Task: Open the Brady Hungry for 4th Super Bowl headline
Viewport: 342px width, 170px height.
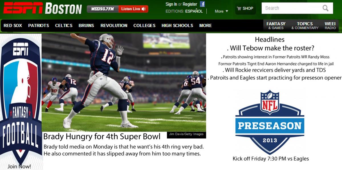Action: [102, 136]
